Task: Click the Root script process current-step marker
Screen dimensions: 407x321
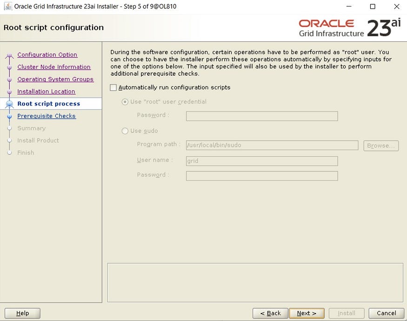Action: click(x=10, y=104)
